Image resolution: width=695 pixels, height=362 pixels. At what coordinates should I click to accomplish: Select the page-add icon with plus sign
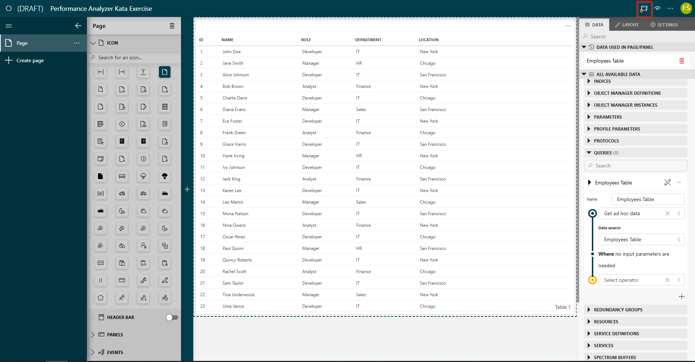pos(101,89)
